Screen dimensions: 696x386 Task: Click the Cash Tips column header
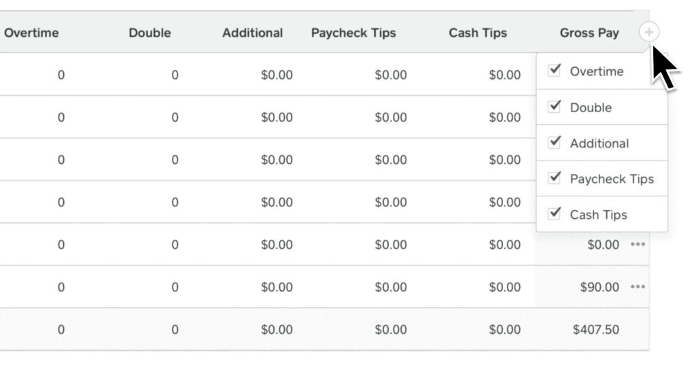tap(478, 33)
